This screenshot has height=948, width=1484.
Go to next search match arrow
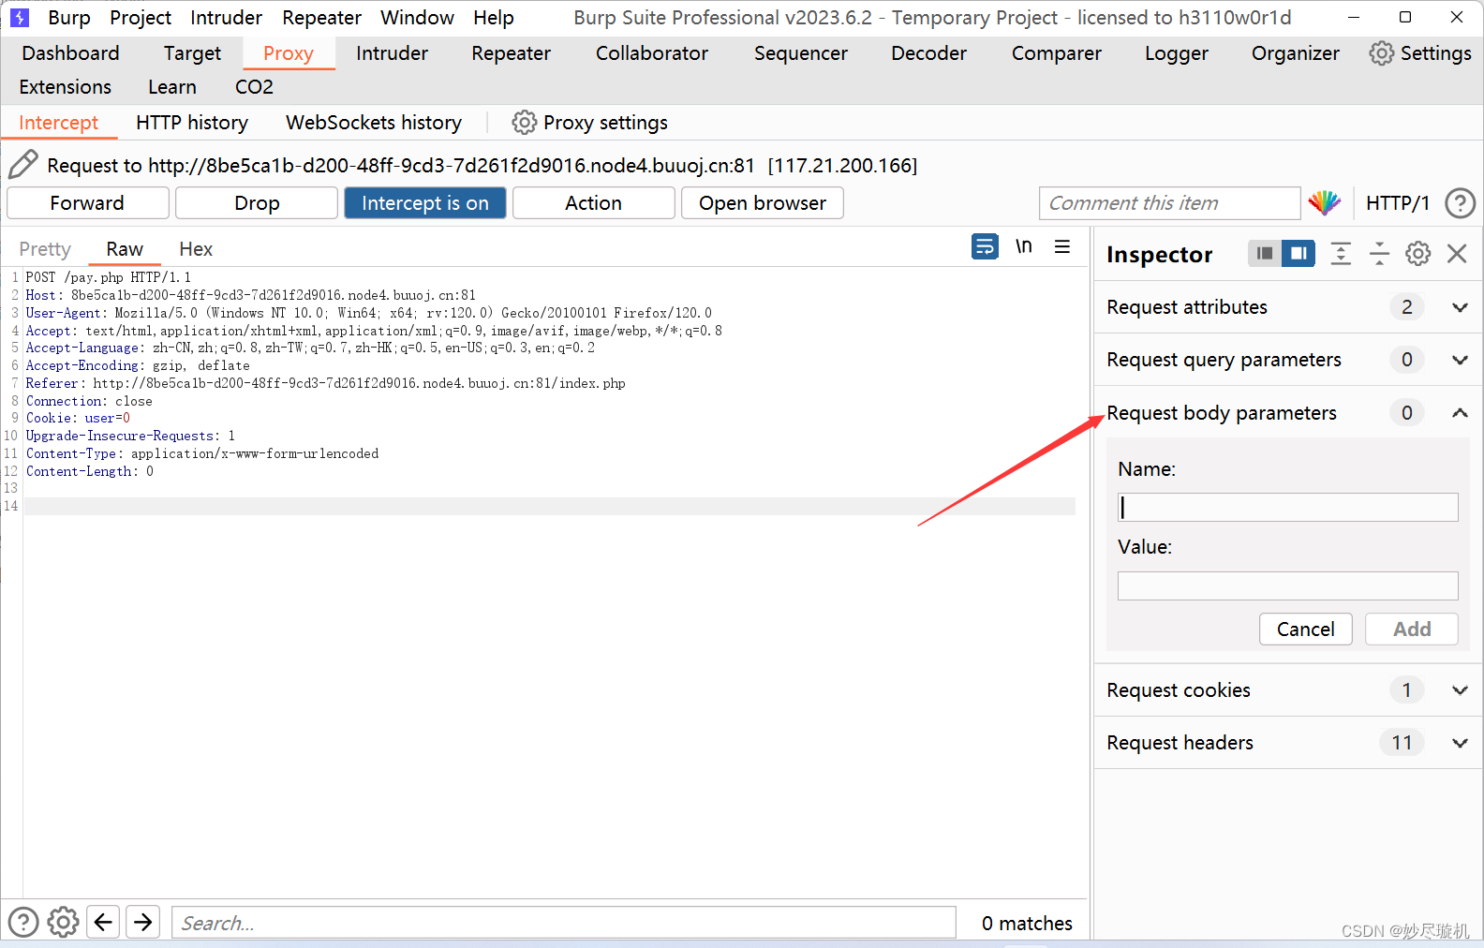point(142,922)
